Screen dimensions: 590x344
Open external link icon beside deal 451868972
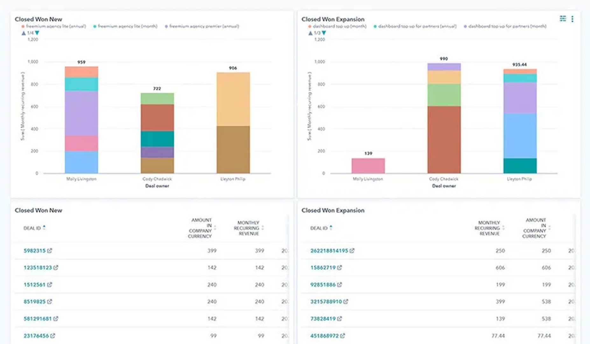coord(342,336)
